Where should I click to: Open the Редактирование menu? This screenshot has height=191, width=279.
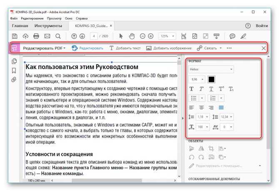coord(32,18)
